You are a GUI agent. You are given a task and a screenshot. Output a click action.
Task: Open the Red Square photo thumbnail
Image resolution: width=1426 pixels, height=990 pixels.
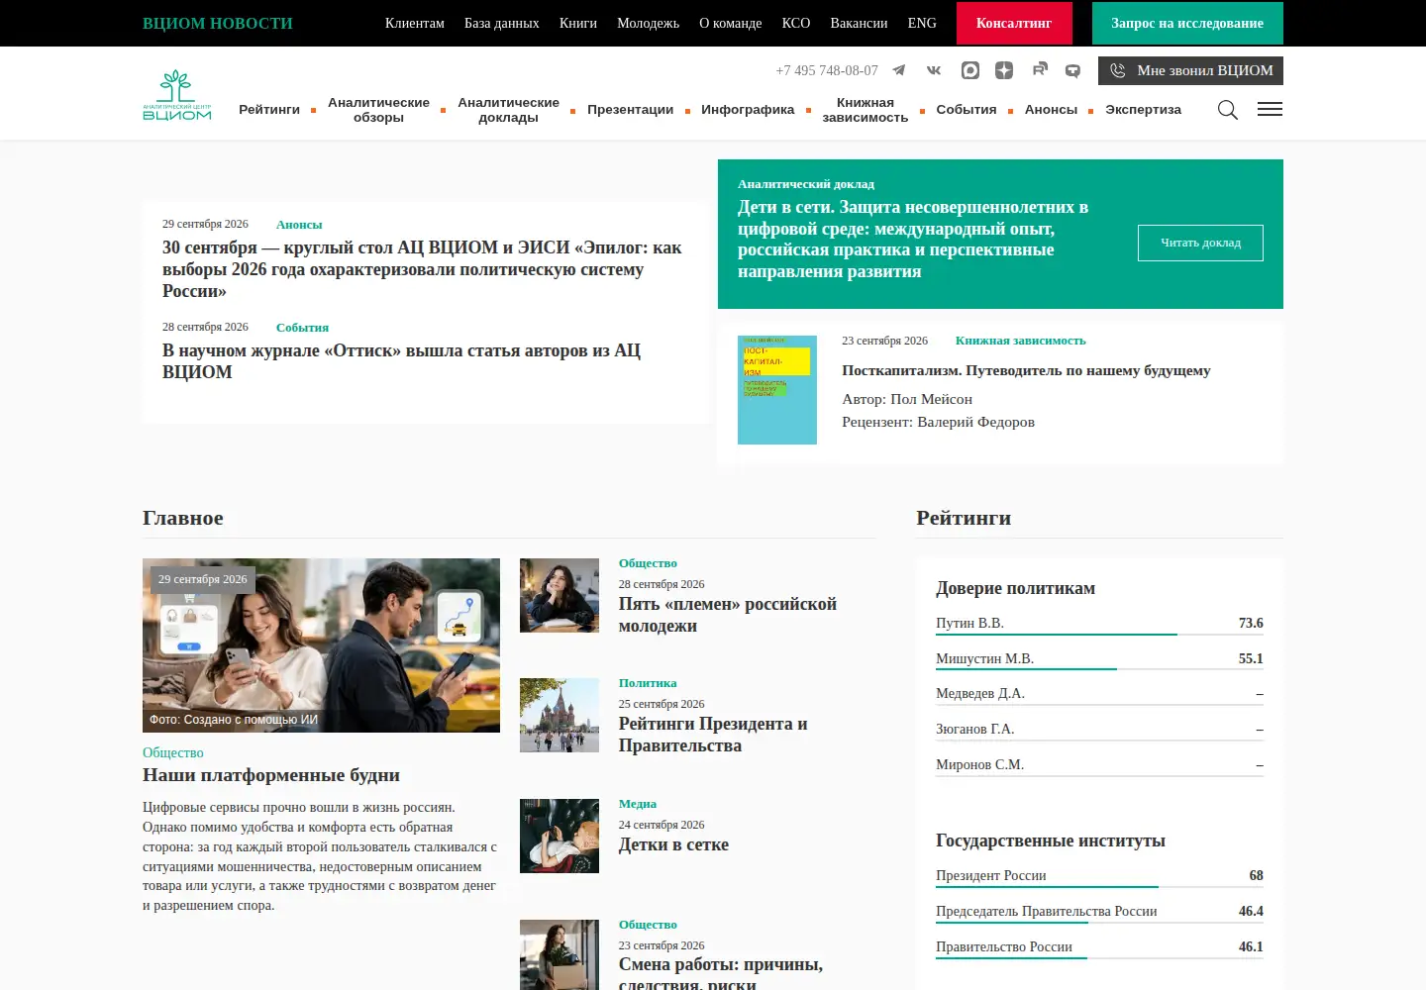click(x=560, y=715)
